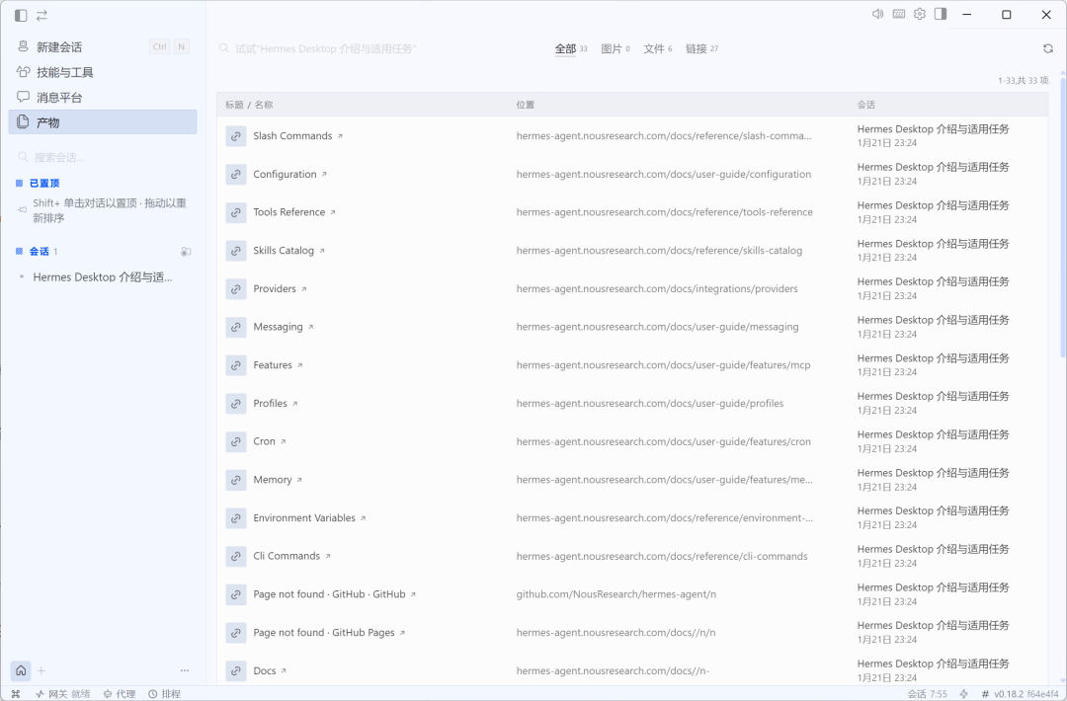This screenshot has height=701, width=1067.
Task: Click external arrow next to Cron
Action: click(x=284, y=442)
